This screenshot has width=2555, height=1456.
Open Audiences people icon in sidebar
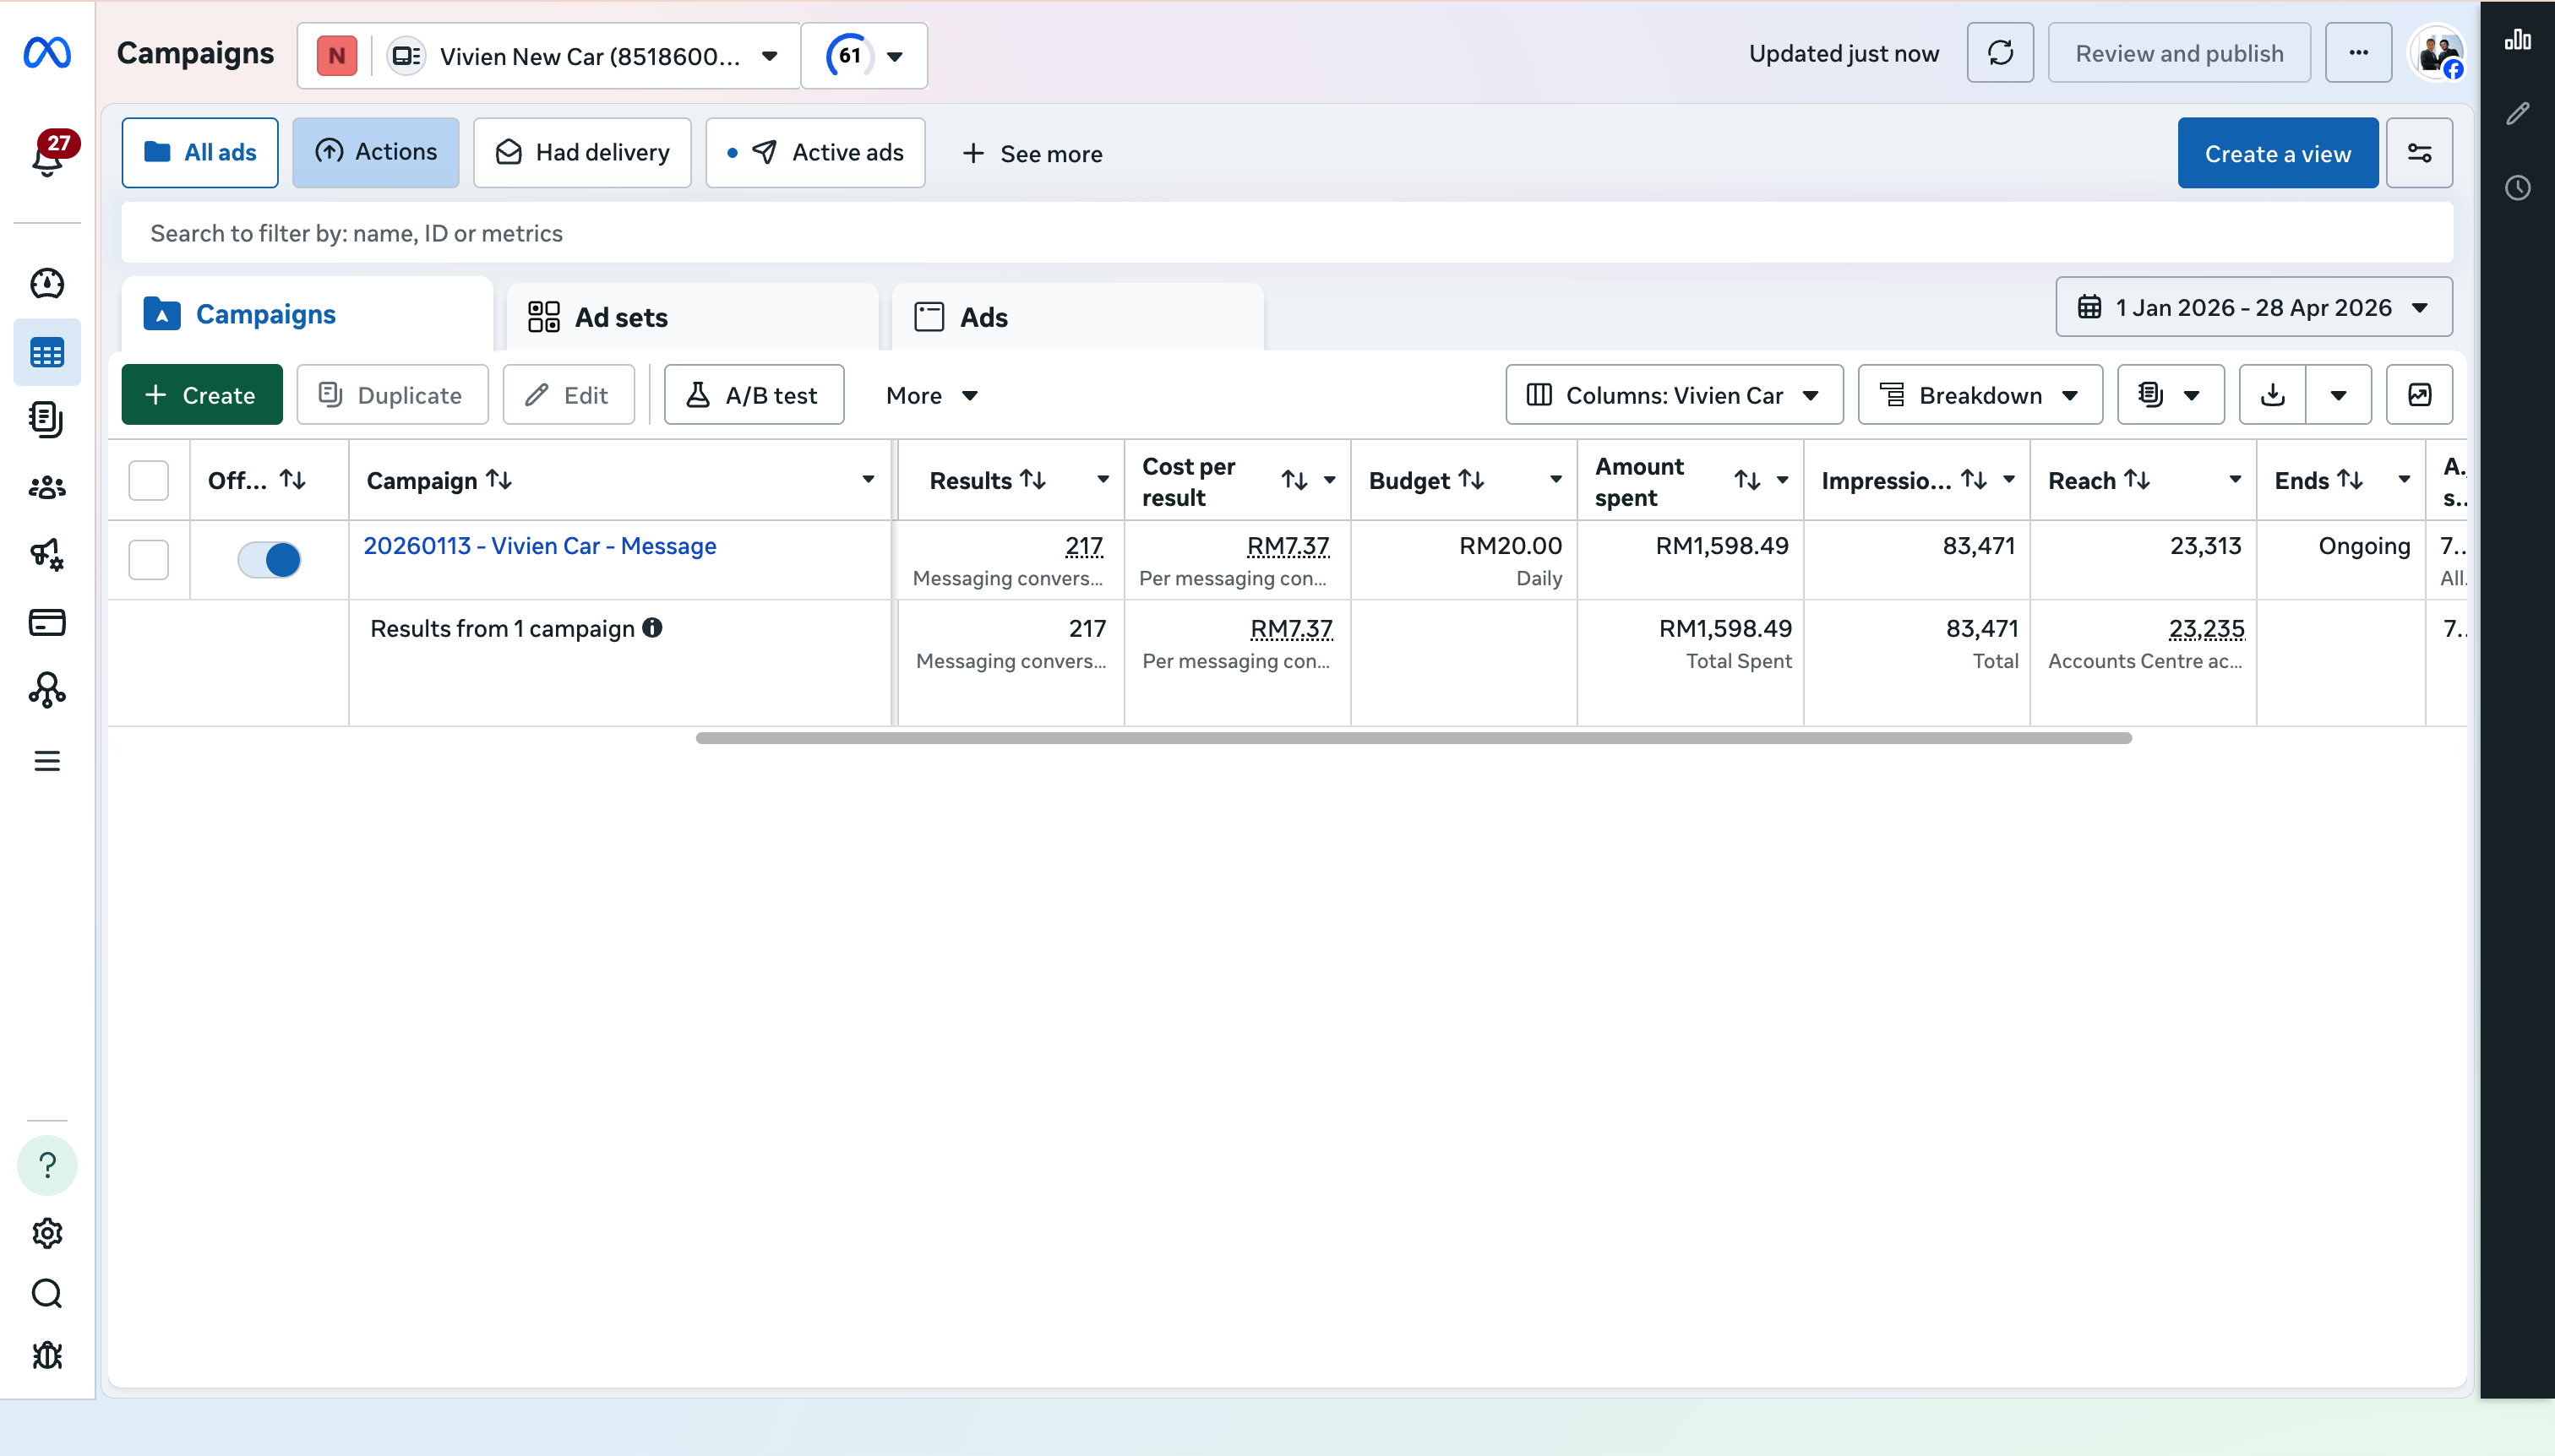pyautogui.click(x=47, y=488)
